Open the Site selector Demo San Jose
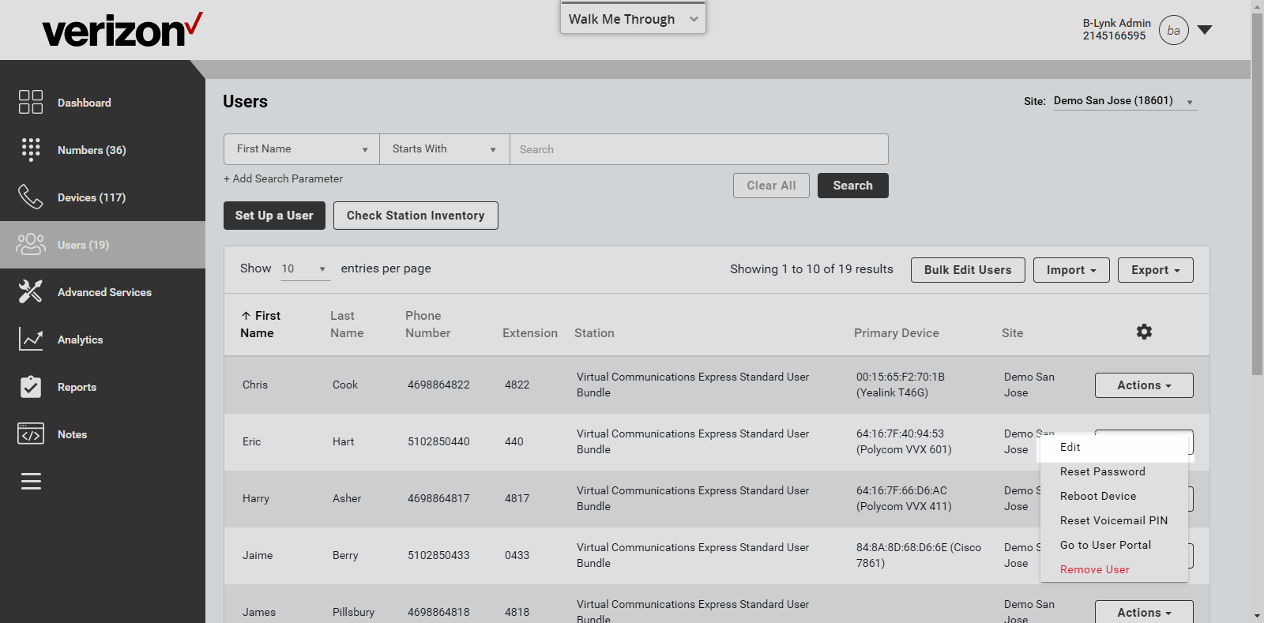The height and width of the screenshot is (623, 1264). (x=1124, y=101)
